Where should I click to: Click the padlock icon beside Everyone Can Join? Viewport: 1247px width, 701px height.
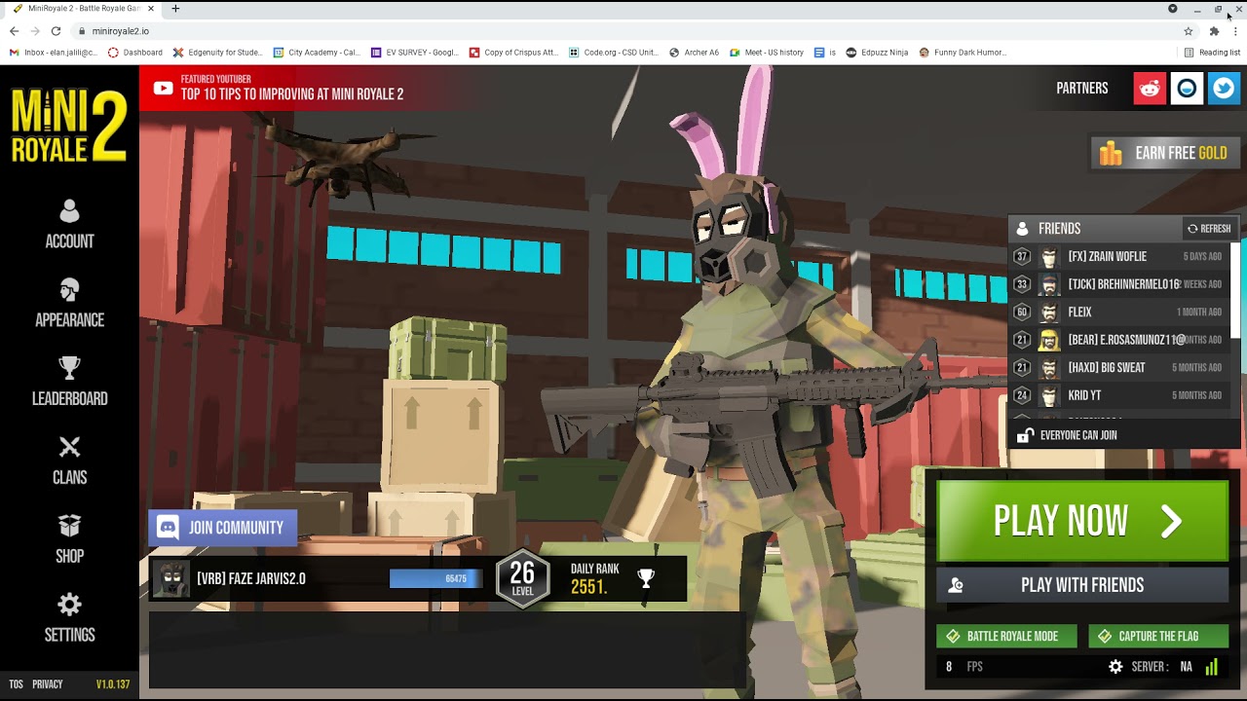[x=1025, y=435]
